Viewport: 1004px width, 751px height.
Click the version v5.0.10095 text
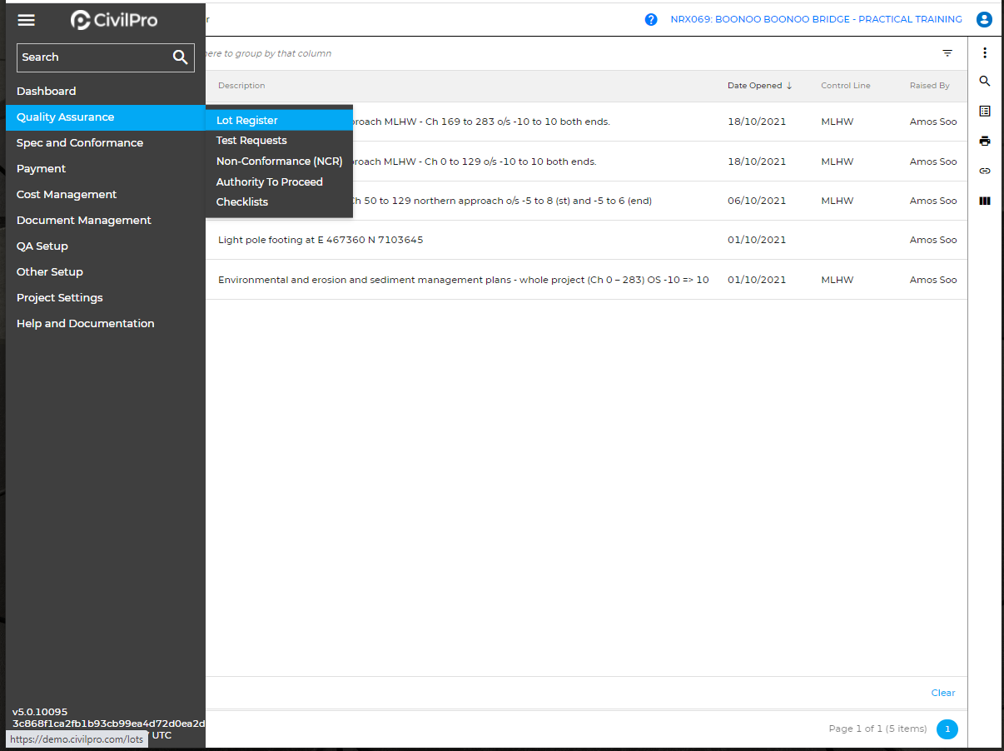pyautogui.click(x=40, y=712)
